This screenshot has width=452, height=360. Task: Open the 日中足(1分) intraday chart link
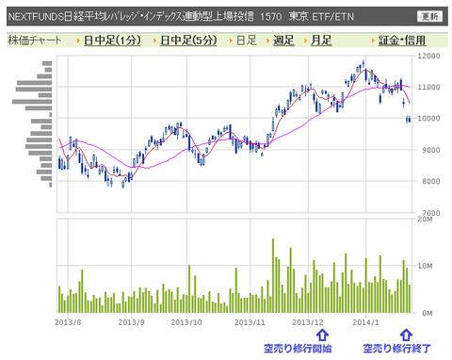click(112, 41)
